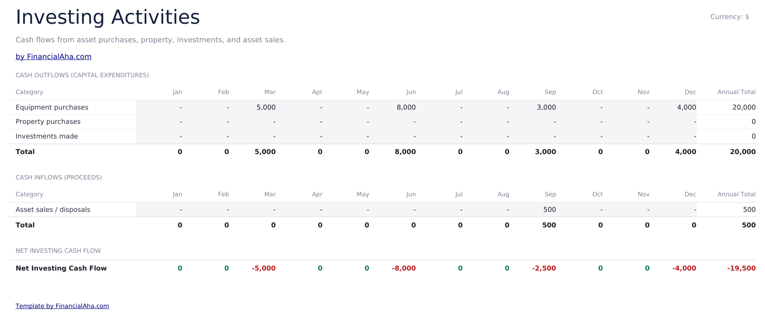Image resolution: width=765 pixels, height=318 pixels.
Task: Click the Cash Inflows (Proceeds) heading
Action: [59, 177]
